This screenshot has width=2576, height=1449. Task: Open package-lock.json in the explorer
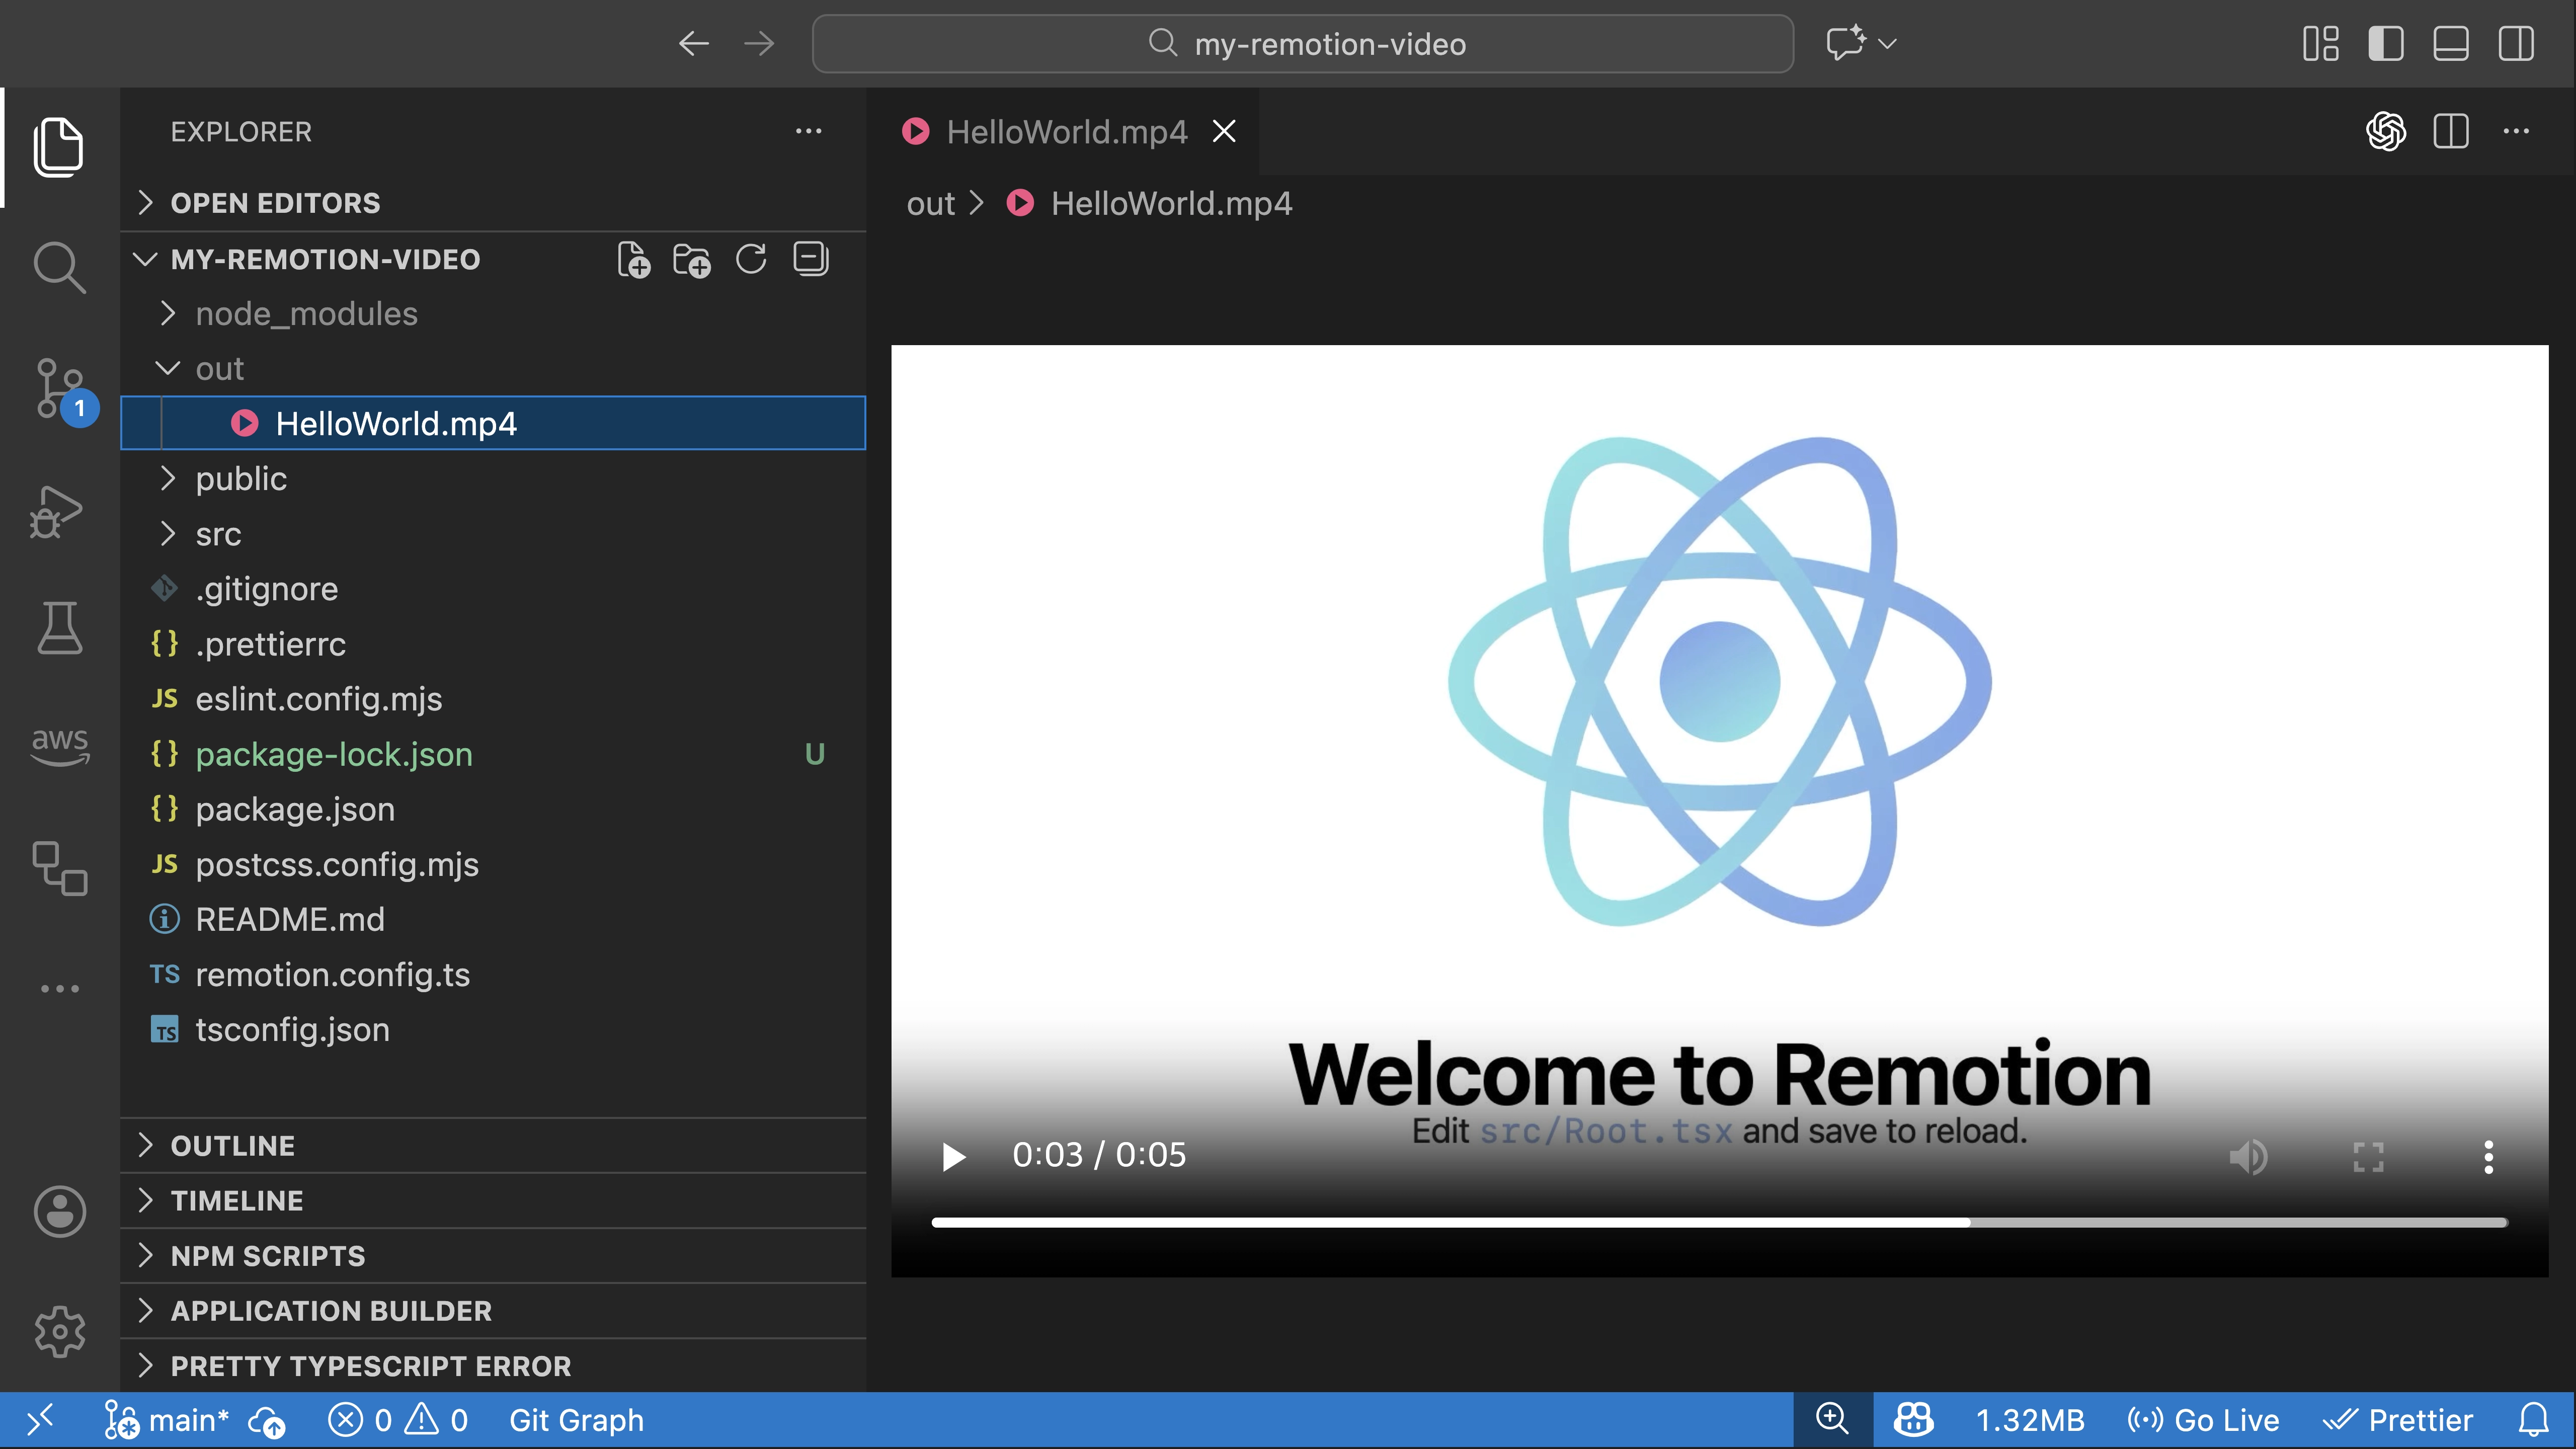(x=493, y=754)
